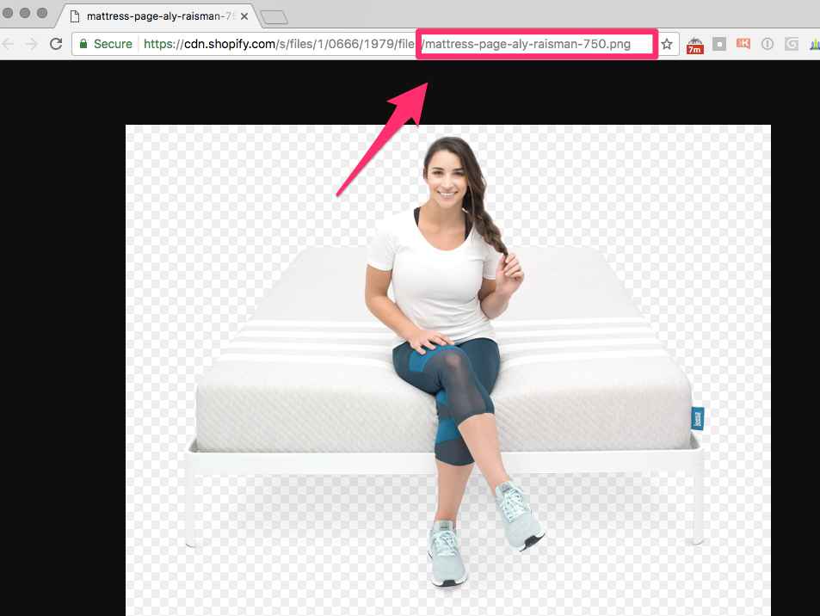Click the back navigation arrow
The height and width of the screenshot is (616, 820).
tap(9, 44)
